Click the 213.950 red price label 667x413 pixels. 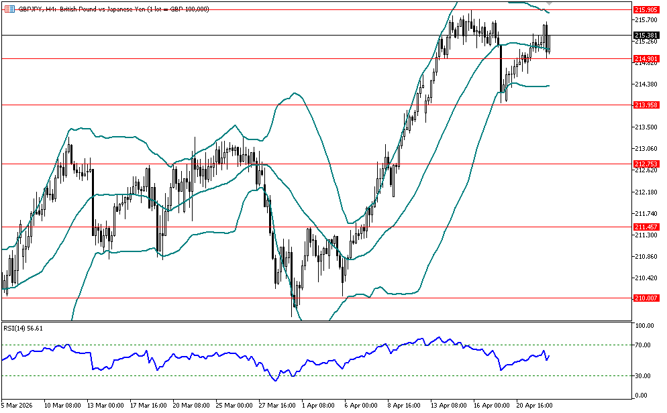(x=645, y=105)
